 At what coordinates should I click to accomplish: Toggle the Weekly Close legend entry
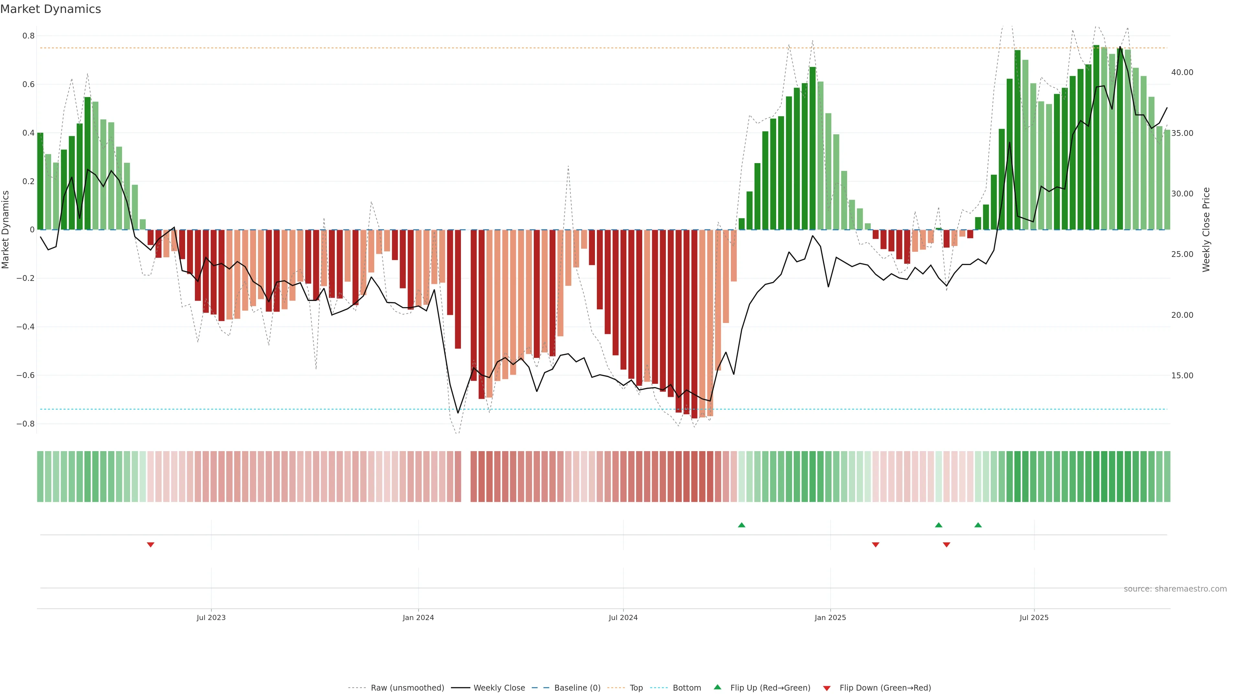point(499,688)
